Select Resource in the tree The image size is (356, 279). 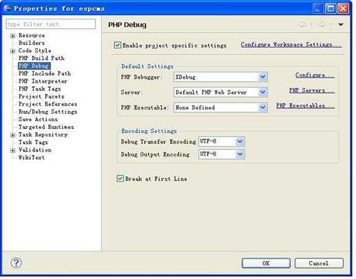pos(32,35)
